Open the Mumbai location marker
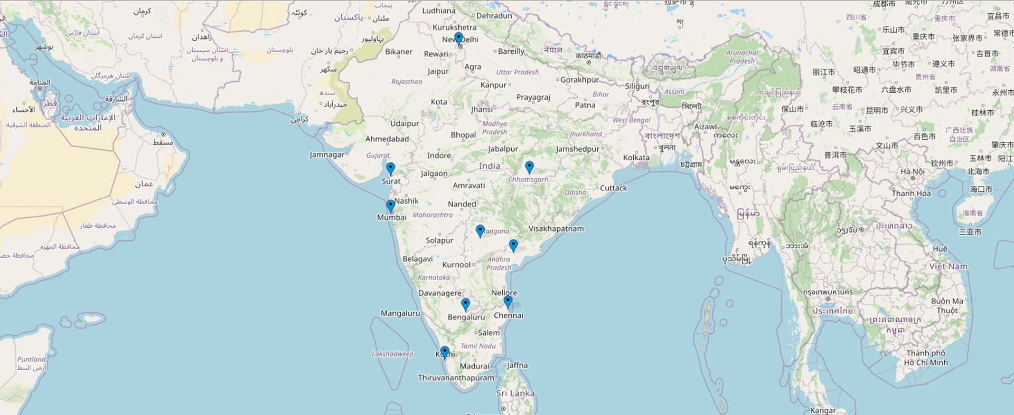1014x415 pixels. click(x=390, y=206)
